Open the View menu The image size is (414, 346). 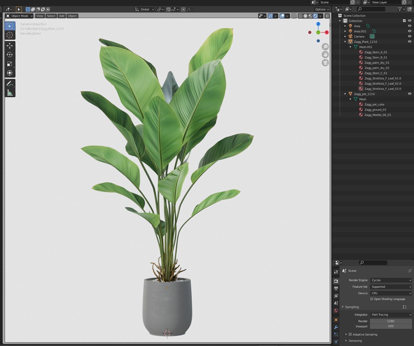40,16
